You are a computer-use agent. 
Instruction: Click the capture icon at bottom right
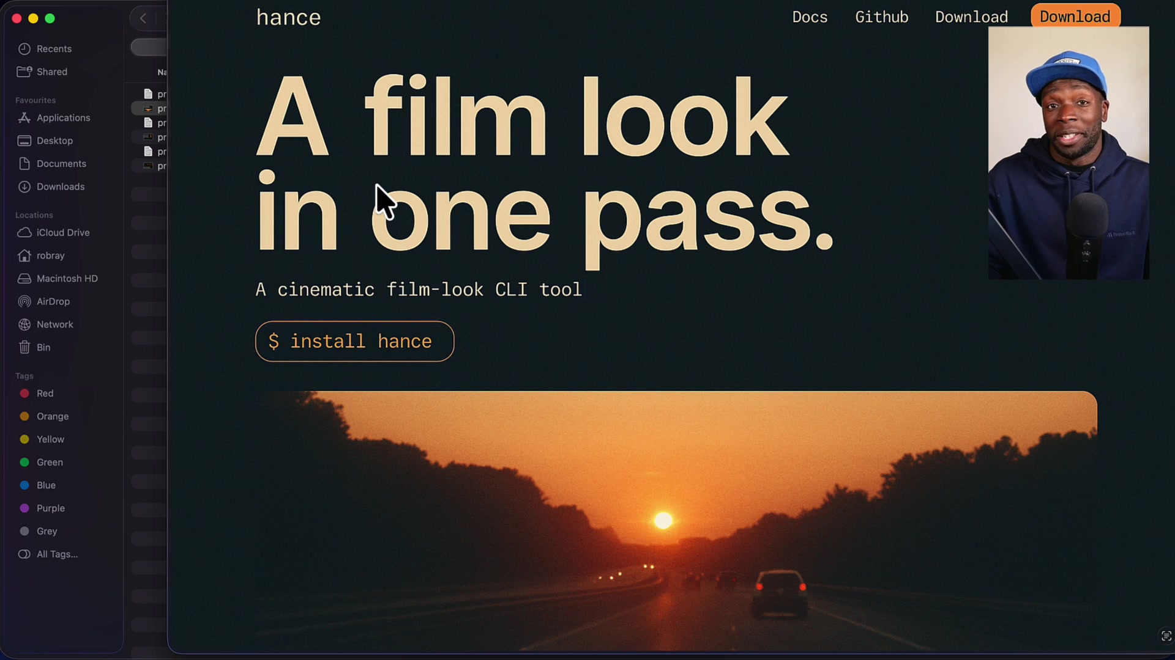click(1166, 636)
